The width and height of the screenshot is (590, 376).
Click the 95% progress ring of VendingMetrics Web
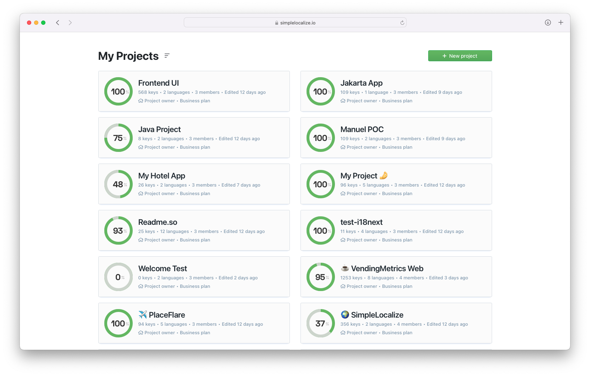click(321, 277)
